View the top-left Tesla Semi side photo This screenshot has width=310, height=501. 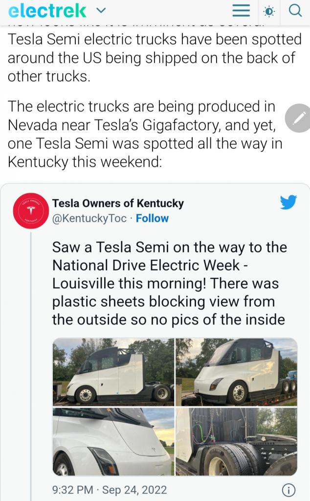[113, 371]
